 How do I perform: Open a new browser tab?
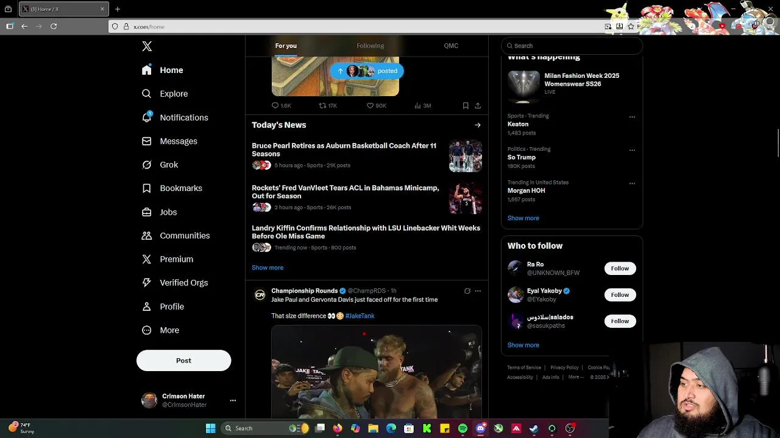coord(118,9)
